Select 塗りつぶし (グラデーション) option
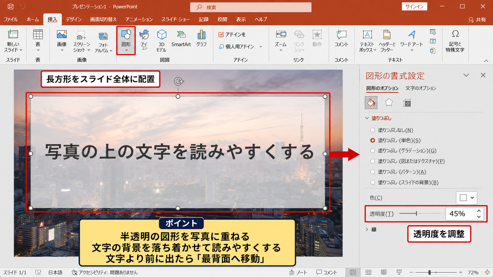The image size is (493, 277). coord(403,151)
